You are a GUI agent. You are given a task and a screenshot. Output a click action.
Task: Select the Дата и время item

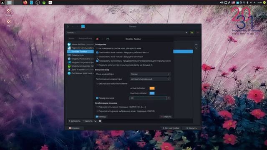81,70
